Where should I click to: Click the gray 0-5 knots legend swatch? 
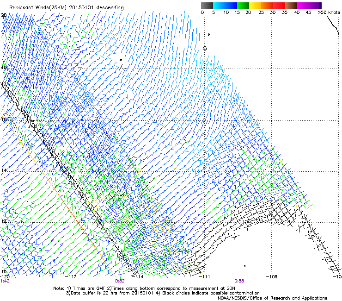point(207,6)
